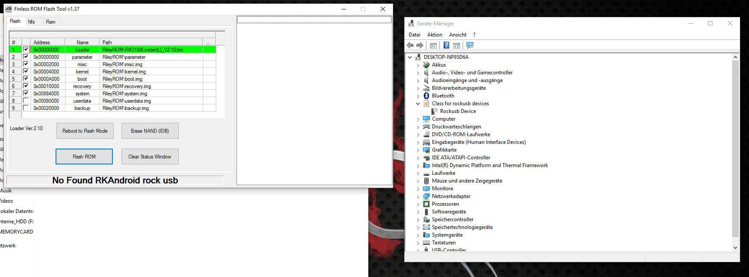Switch to the Ram tab
The height and width of the screenshot is (277, 749).
pos(51,22)
